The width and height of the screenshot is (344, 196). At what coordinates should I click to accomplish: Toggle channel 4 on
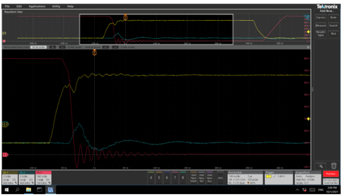click(x=151, y=177)
